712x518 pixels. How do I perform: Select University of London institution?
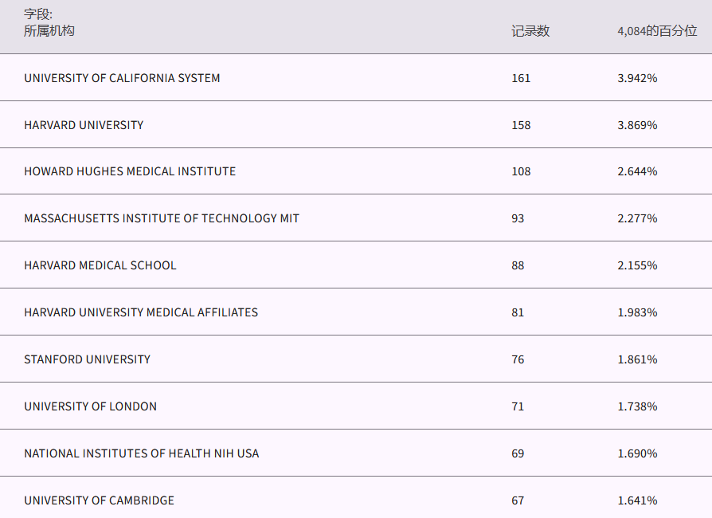pos(90,406)
